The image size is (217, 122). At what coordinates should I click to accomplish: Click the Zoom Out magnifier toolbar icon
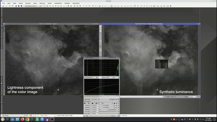tap(71, 6)
